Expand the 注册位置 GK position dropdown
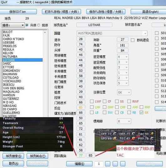Screen dimensions: 166x168 point(124,92)
